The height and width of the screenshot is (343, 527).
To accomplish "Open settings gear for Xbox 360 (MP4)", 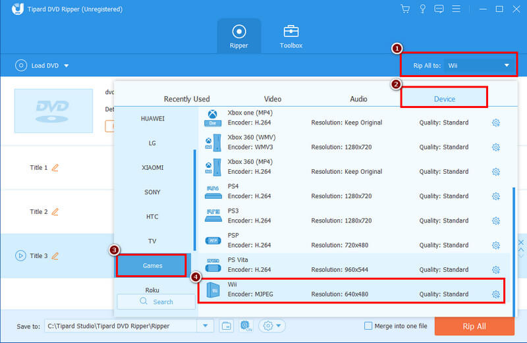I will pyautogui.click(x=496, y=172).
